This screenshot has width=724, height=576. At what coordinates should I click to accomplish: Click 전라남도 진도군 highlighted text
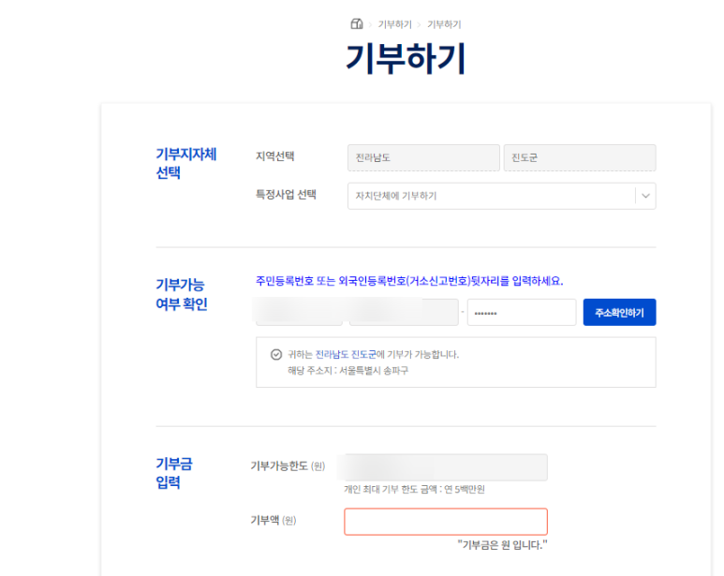(x=346, y=354)
